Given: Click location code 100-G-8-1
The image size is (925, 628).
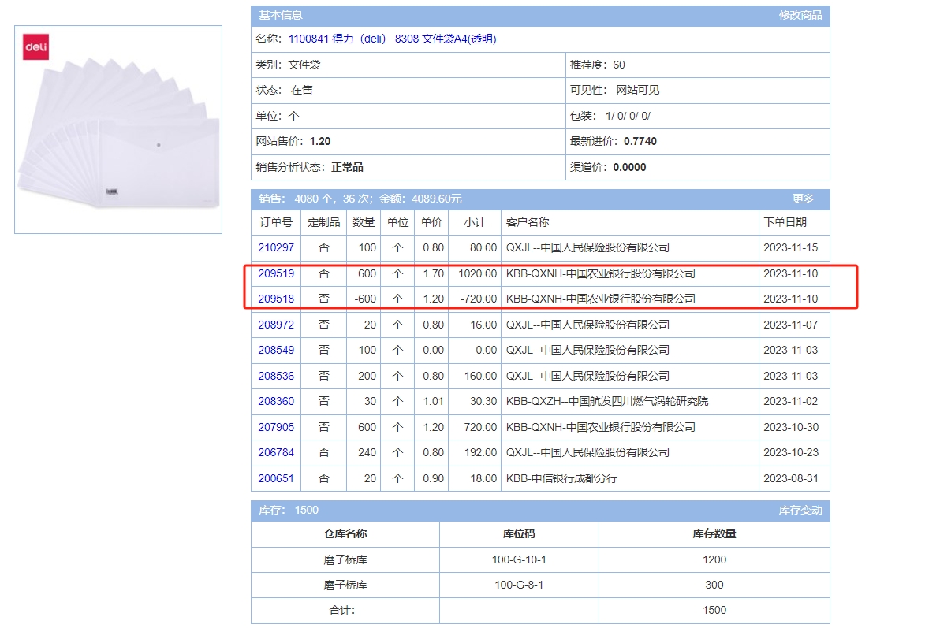Looking at the screenshot, I should pos(519,585).
